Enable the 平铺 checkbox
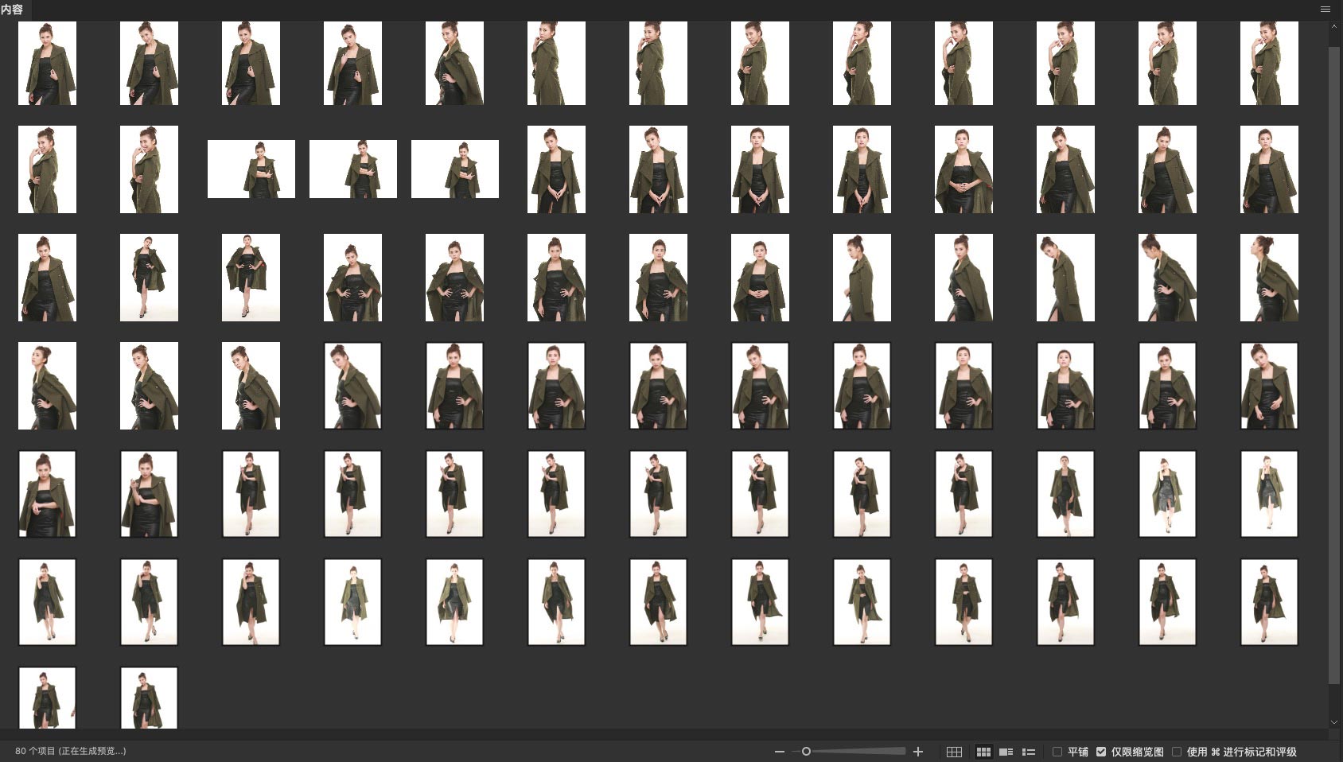Screen dimensions: 1343x762 tap(1057, 752)
